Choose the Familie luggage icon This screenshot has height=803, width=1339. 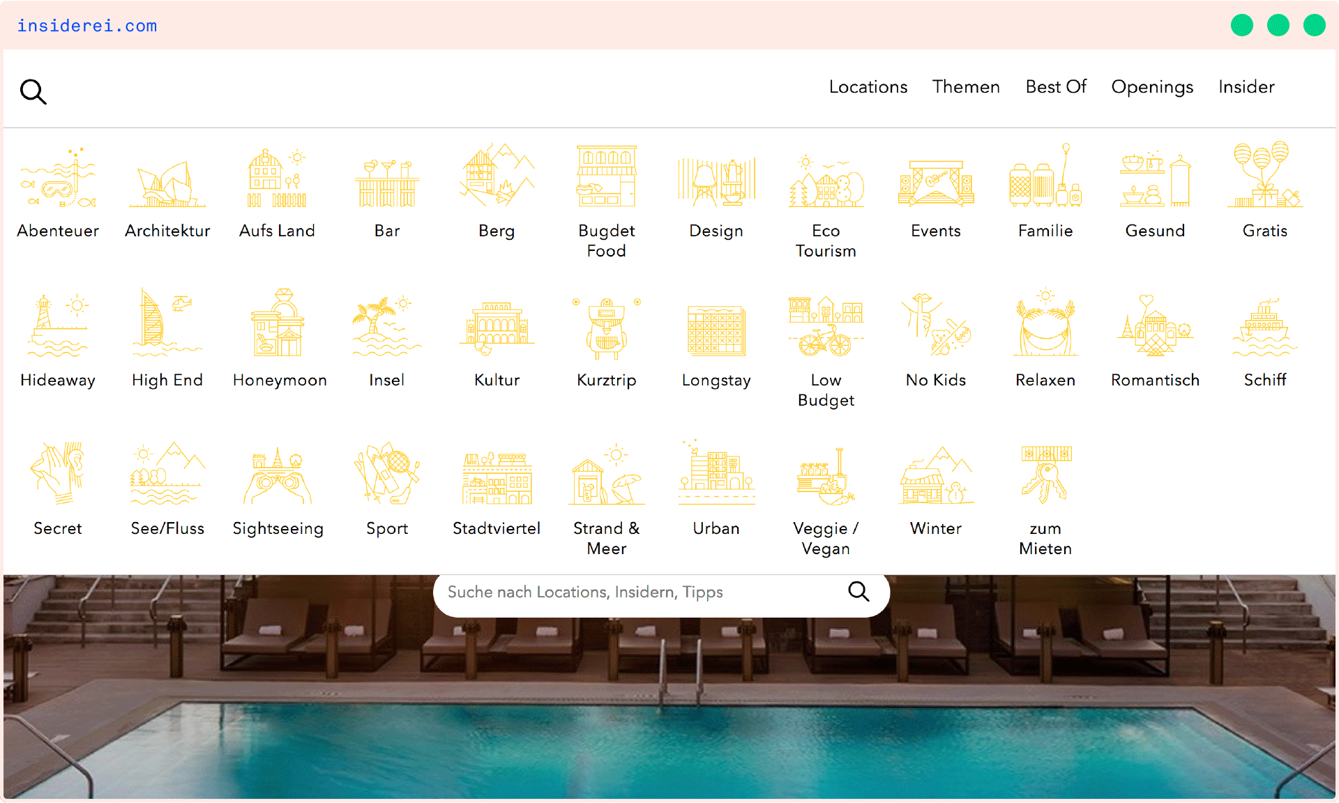pyautogui.click(x=1045, y=178)
